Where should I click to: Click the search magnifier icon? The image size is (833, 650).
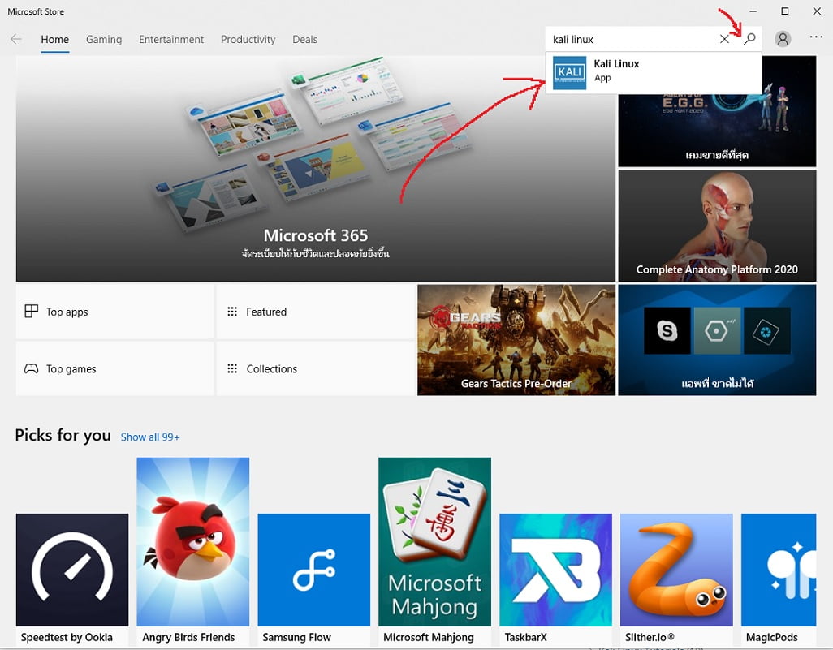coord(750,39)
